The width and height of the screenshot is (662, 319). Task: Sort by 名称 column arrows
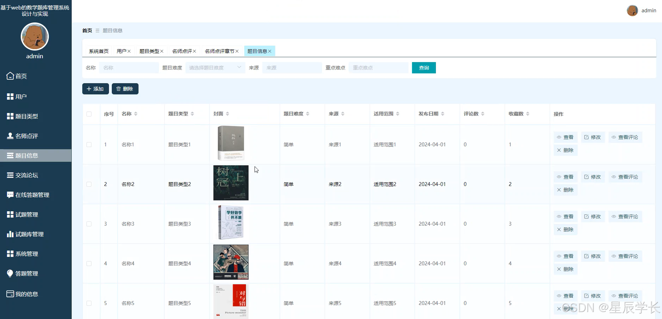(136, 114)
